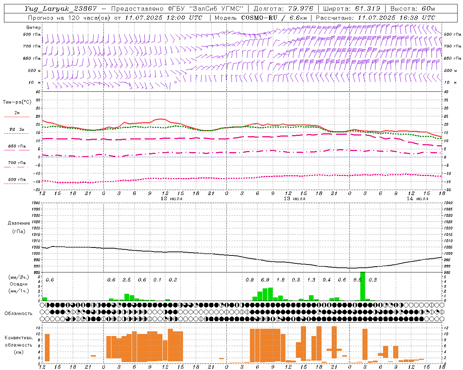The height and width of the screenshot is (370, 463).
Task: Click the 0.1 precipitation value
Action: (x=157, y=280)
